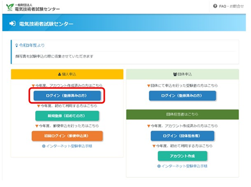This screenshot has height=187, width=251.
Task: Open group section インターネット受験申込手順 link
Action: pos(184,166)
